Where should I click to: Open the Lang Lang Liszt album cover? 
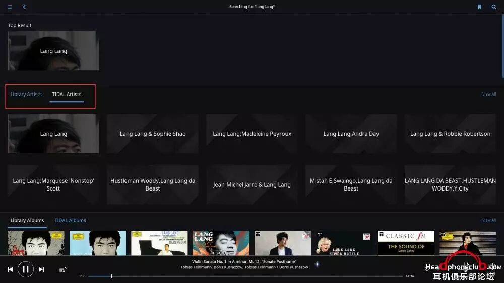(x=221, y=243)
